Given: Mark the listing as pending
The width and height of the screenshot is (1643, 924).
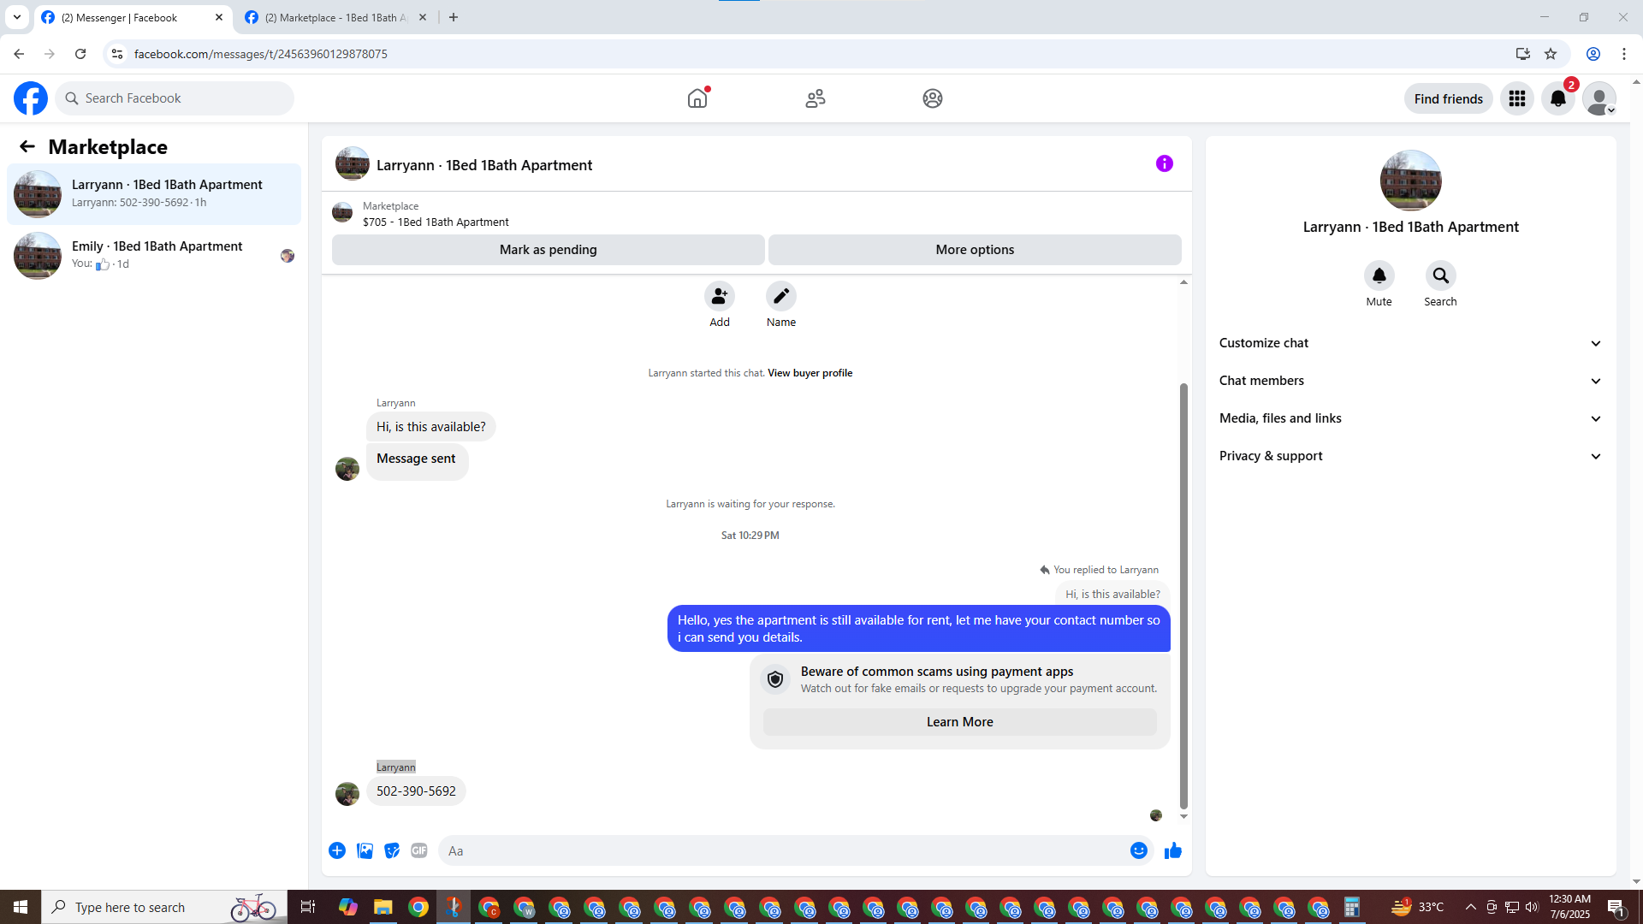Looking at the screenshot, I should pos(548,250).
